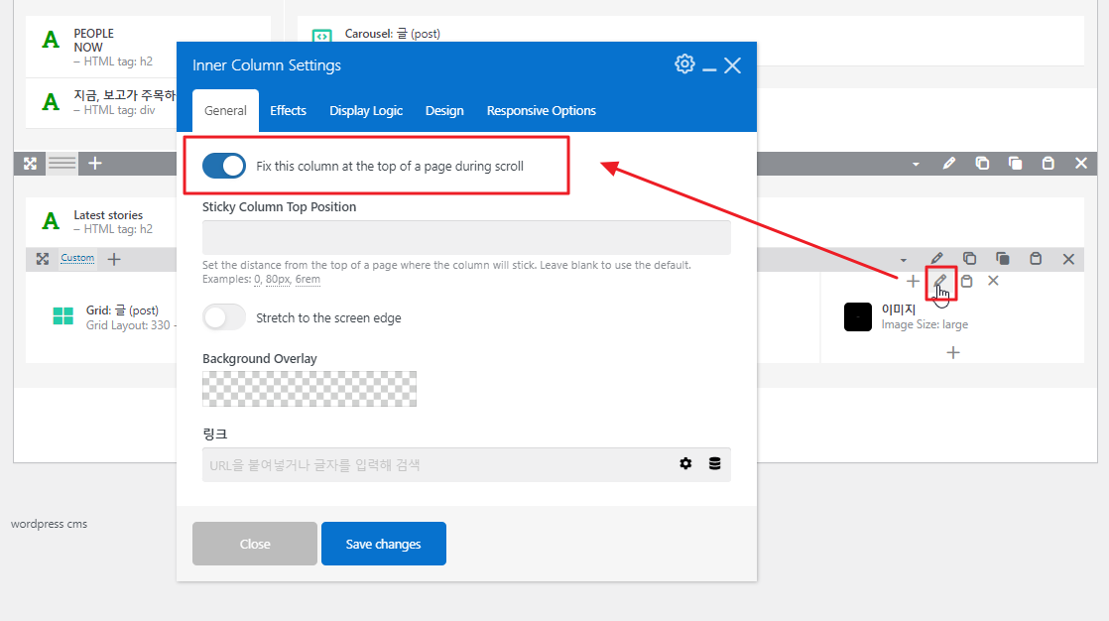Collapse the row using dark grey bar's arrow
Image resolution: width=1109 pixels, height=621 pixels.
[x=916, y=164]
